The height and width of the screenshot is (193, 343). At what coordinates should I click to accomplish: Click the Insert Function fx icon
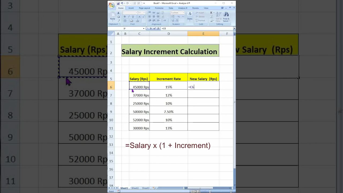(x=158, y=28)
